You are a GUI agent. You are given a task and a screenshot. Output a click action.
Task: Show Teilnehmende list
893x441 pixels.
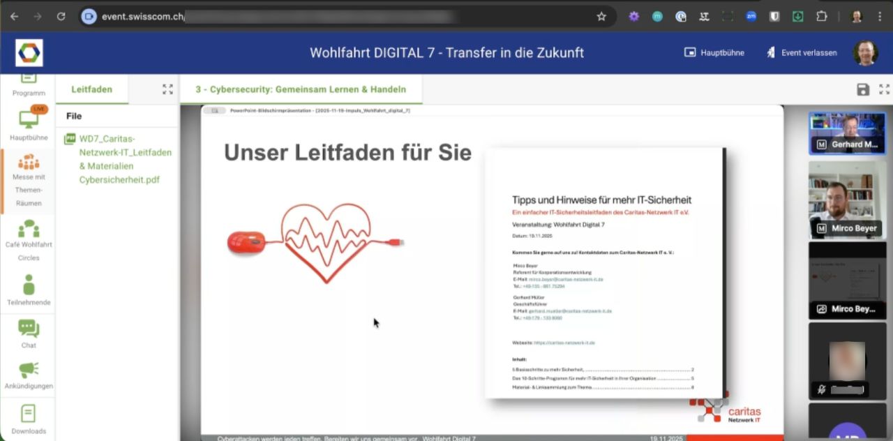click(x=29, y=290)
